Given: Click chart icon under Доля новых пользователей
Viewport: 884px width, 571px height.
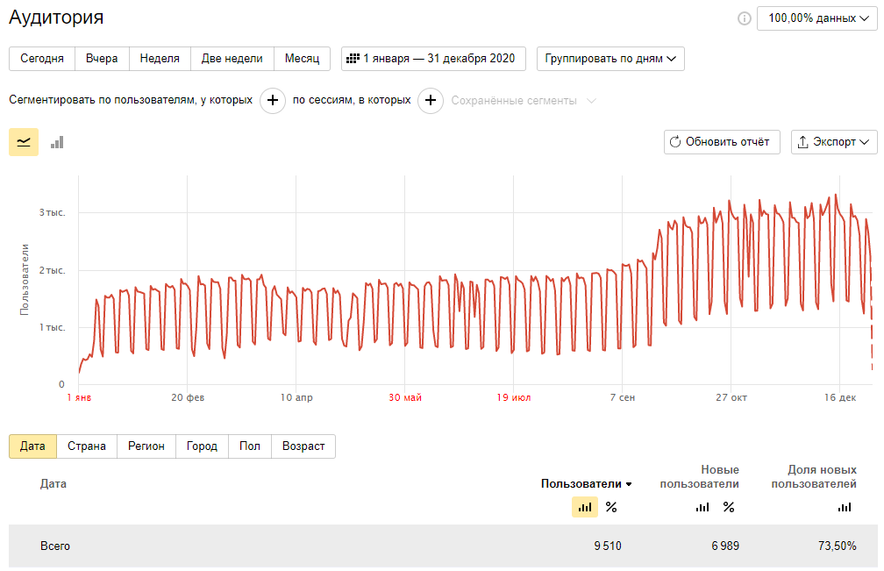Looking at the screenshot, I should point(845,507).
